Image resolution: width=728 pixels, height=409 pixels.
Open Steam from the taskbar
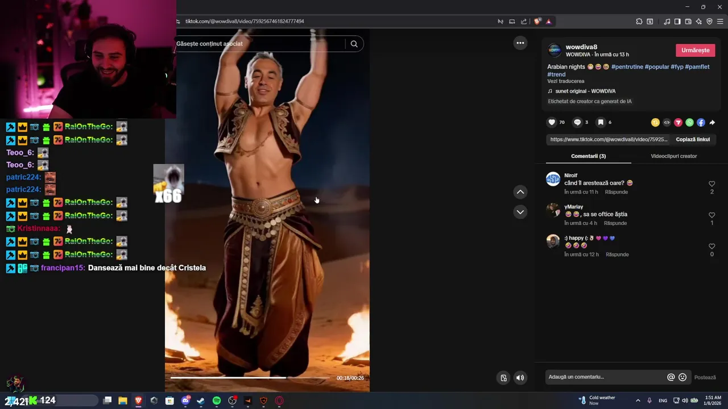[x=201, y=400]
